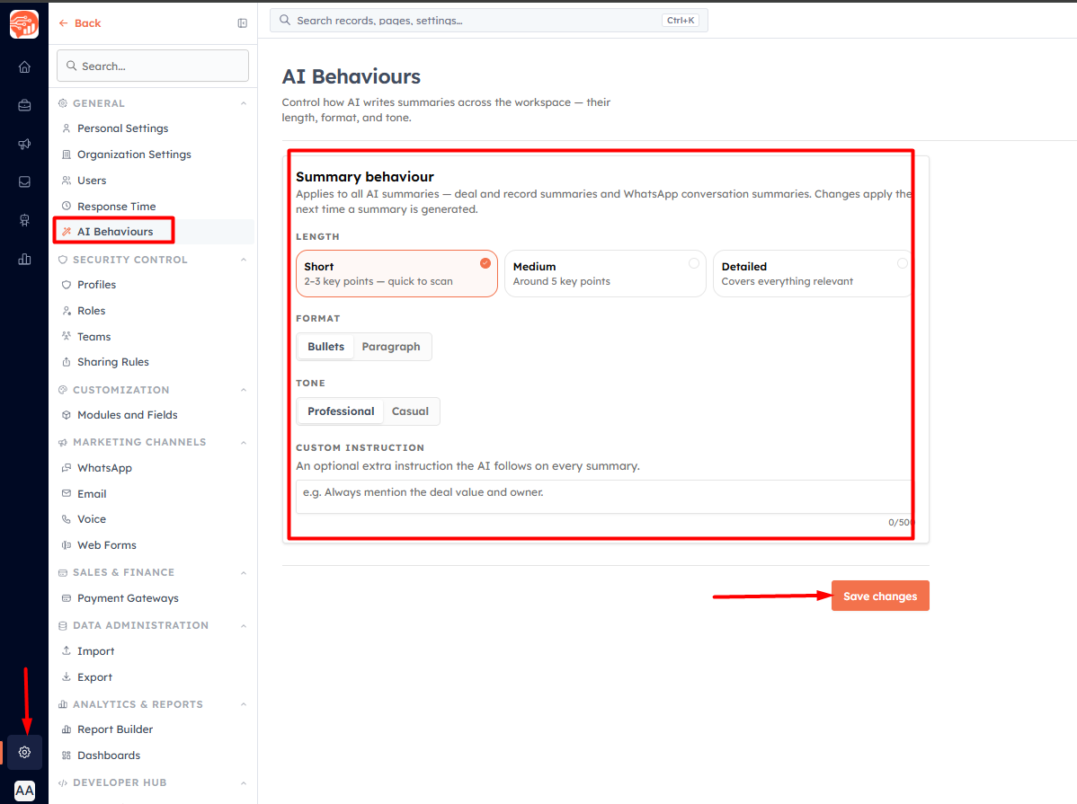
Task: Collapse the DEVELOPER HUB section
Action: [x=244, y=782]
